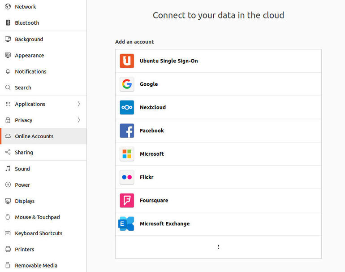
Task: Expand the Privacy submenu chevron
Action: point(79,120)
